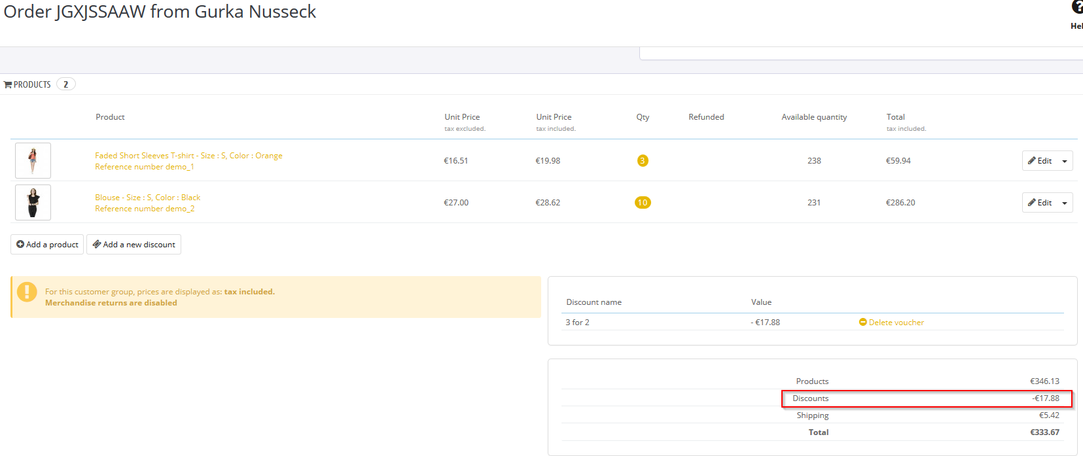Screen dimensions: 1083x456
Task: Click the quantity badge showing 10
Action: pyautogui.click(x=643, y=203)
